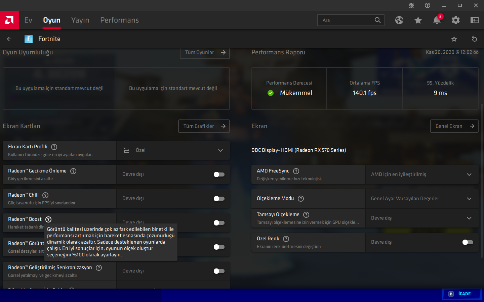Click the Ortalama FPS 140.1 fps card
The image size is (484, 302).
click(x=365, y=89)
